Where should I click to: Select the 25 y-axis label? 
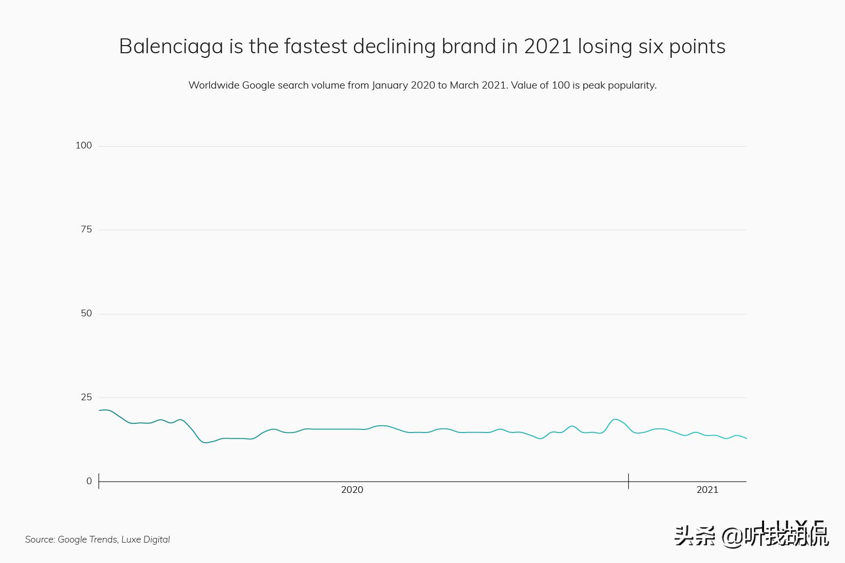[86, 398]
